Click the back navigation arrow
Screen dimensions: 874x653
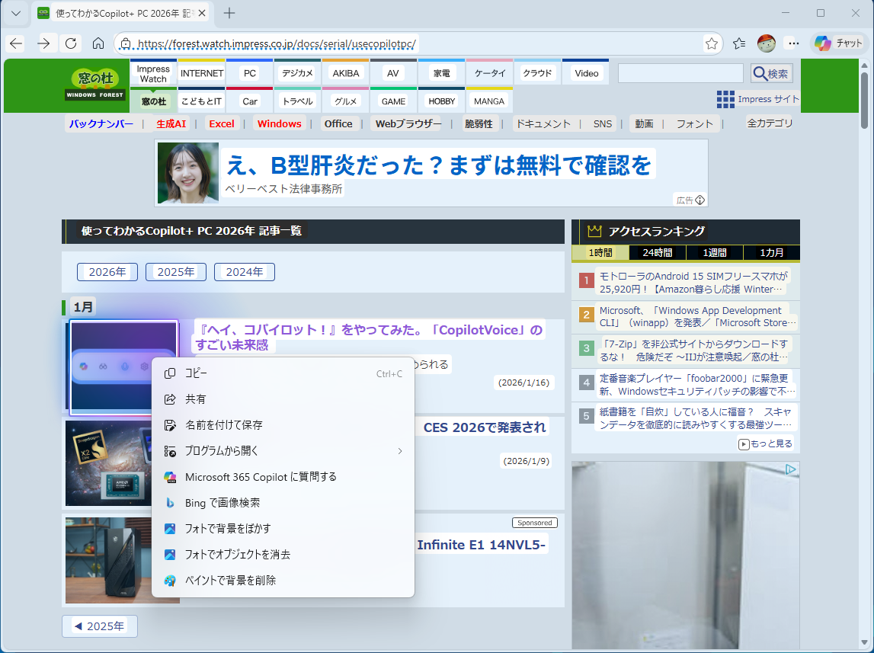15,43
